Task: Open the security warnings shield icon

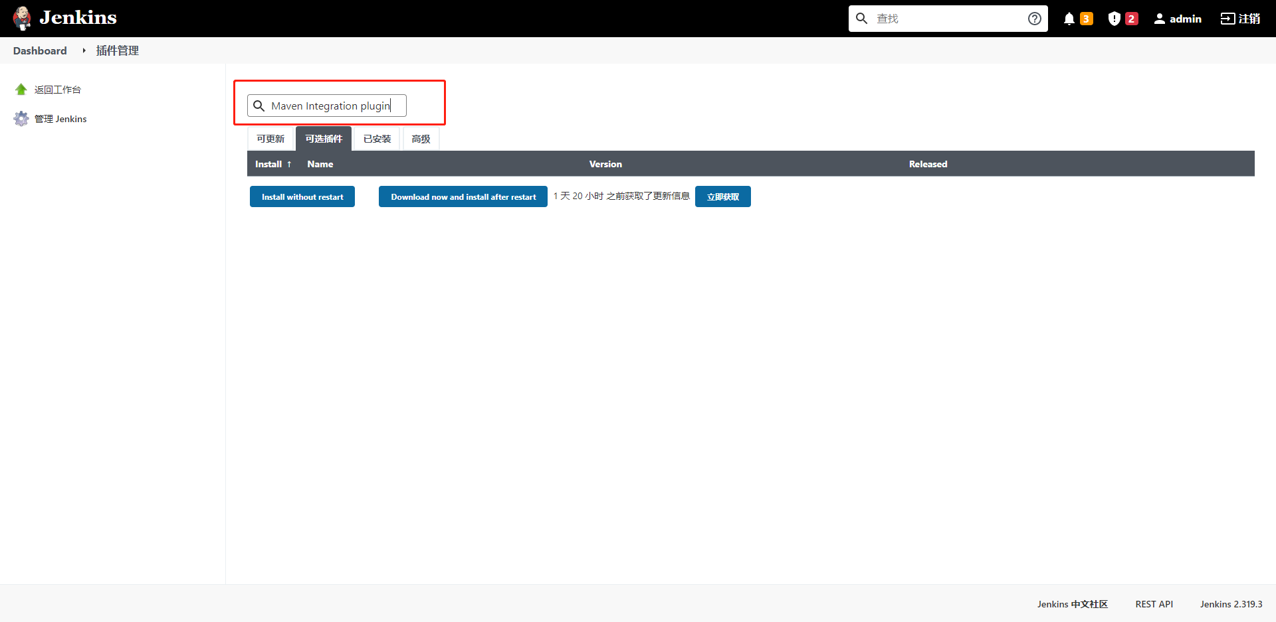Action: (x=1115, y=19)
